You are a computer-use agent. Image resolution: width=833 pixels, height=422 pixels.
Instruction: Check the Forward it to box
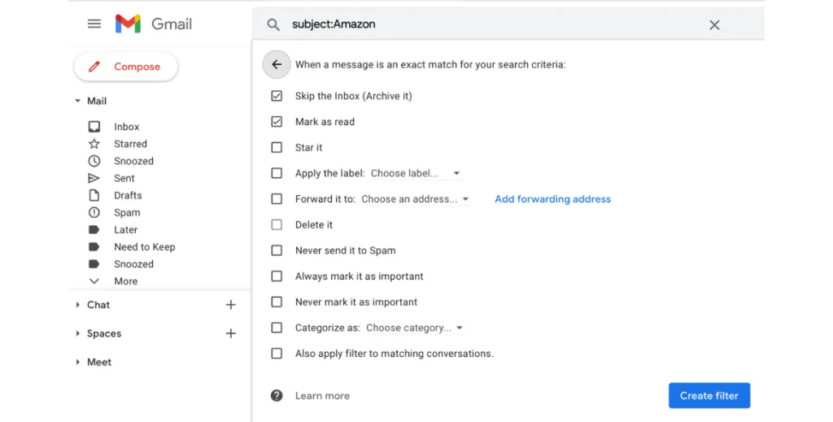pyautogui.click(x=277, y=198)
